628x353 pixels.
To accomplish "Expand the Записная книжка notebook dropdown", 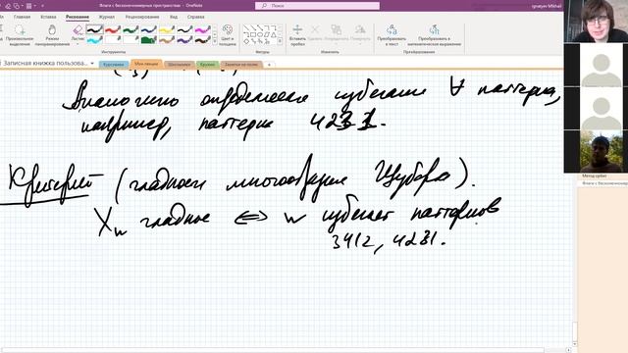I will tap(92, 63).
